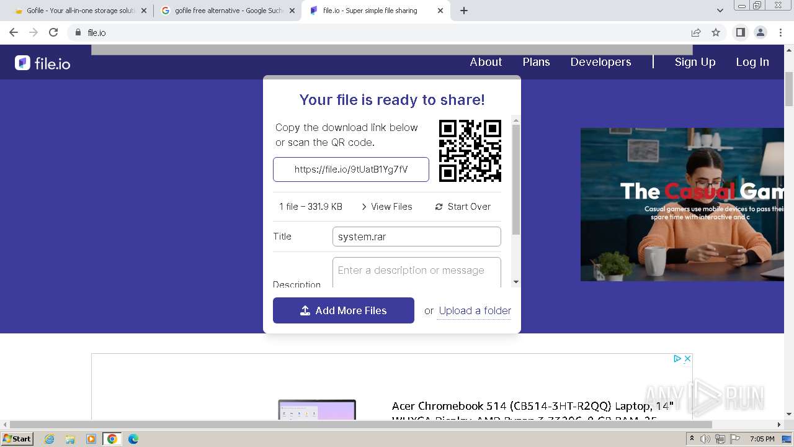
Task: Close the Google search tab
Action: (292, 11)
